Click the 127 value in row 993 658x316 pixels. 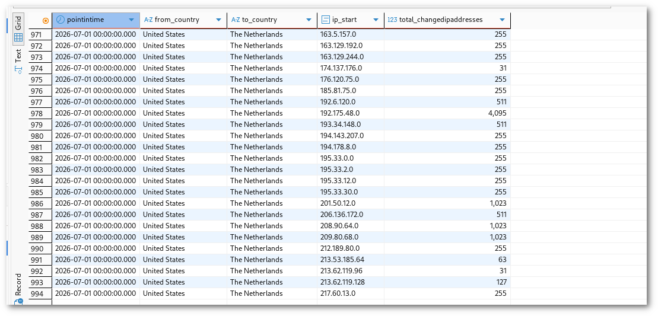501,282
